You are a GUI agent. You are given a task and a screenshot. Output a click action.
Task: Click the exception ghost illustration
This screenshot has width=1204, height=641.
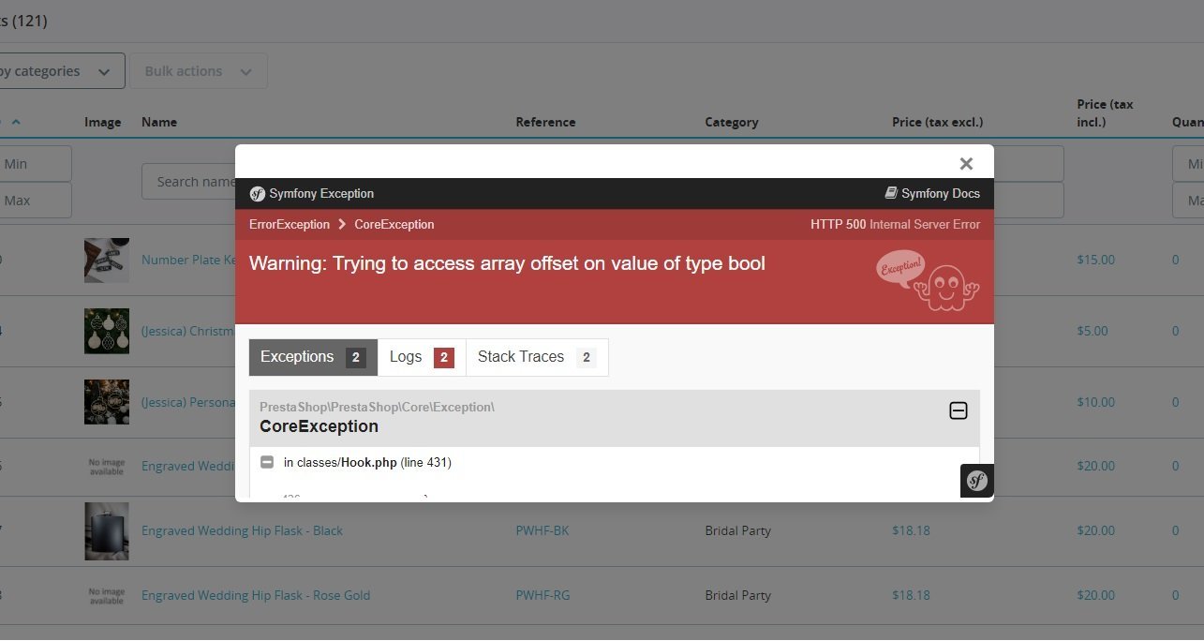928,280
